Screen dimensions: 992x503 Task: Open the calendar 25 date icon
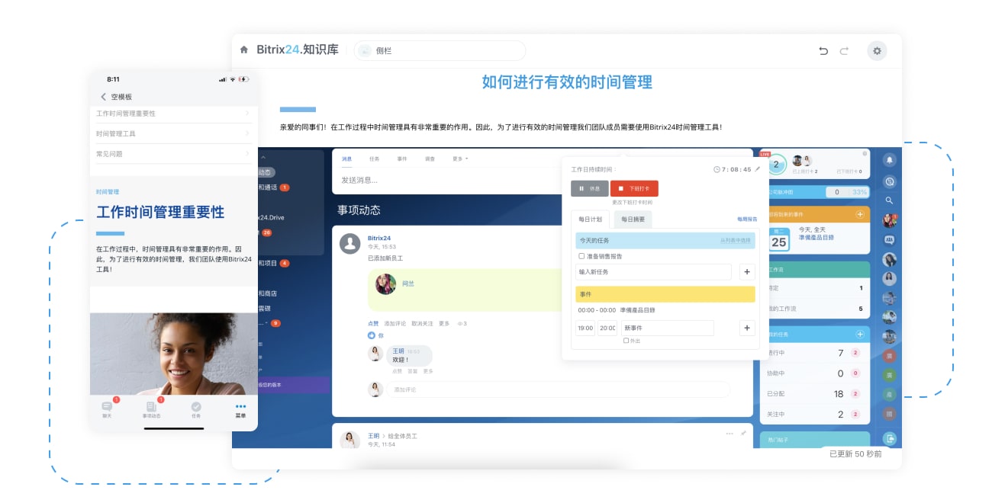pyautogui.click(x=778, y=239)
